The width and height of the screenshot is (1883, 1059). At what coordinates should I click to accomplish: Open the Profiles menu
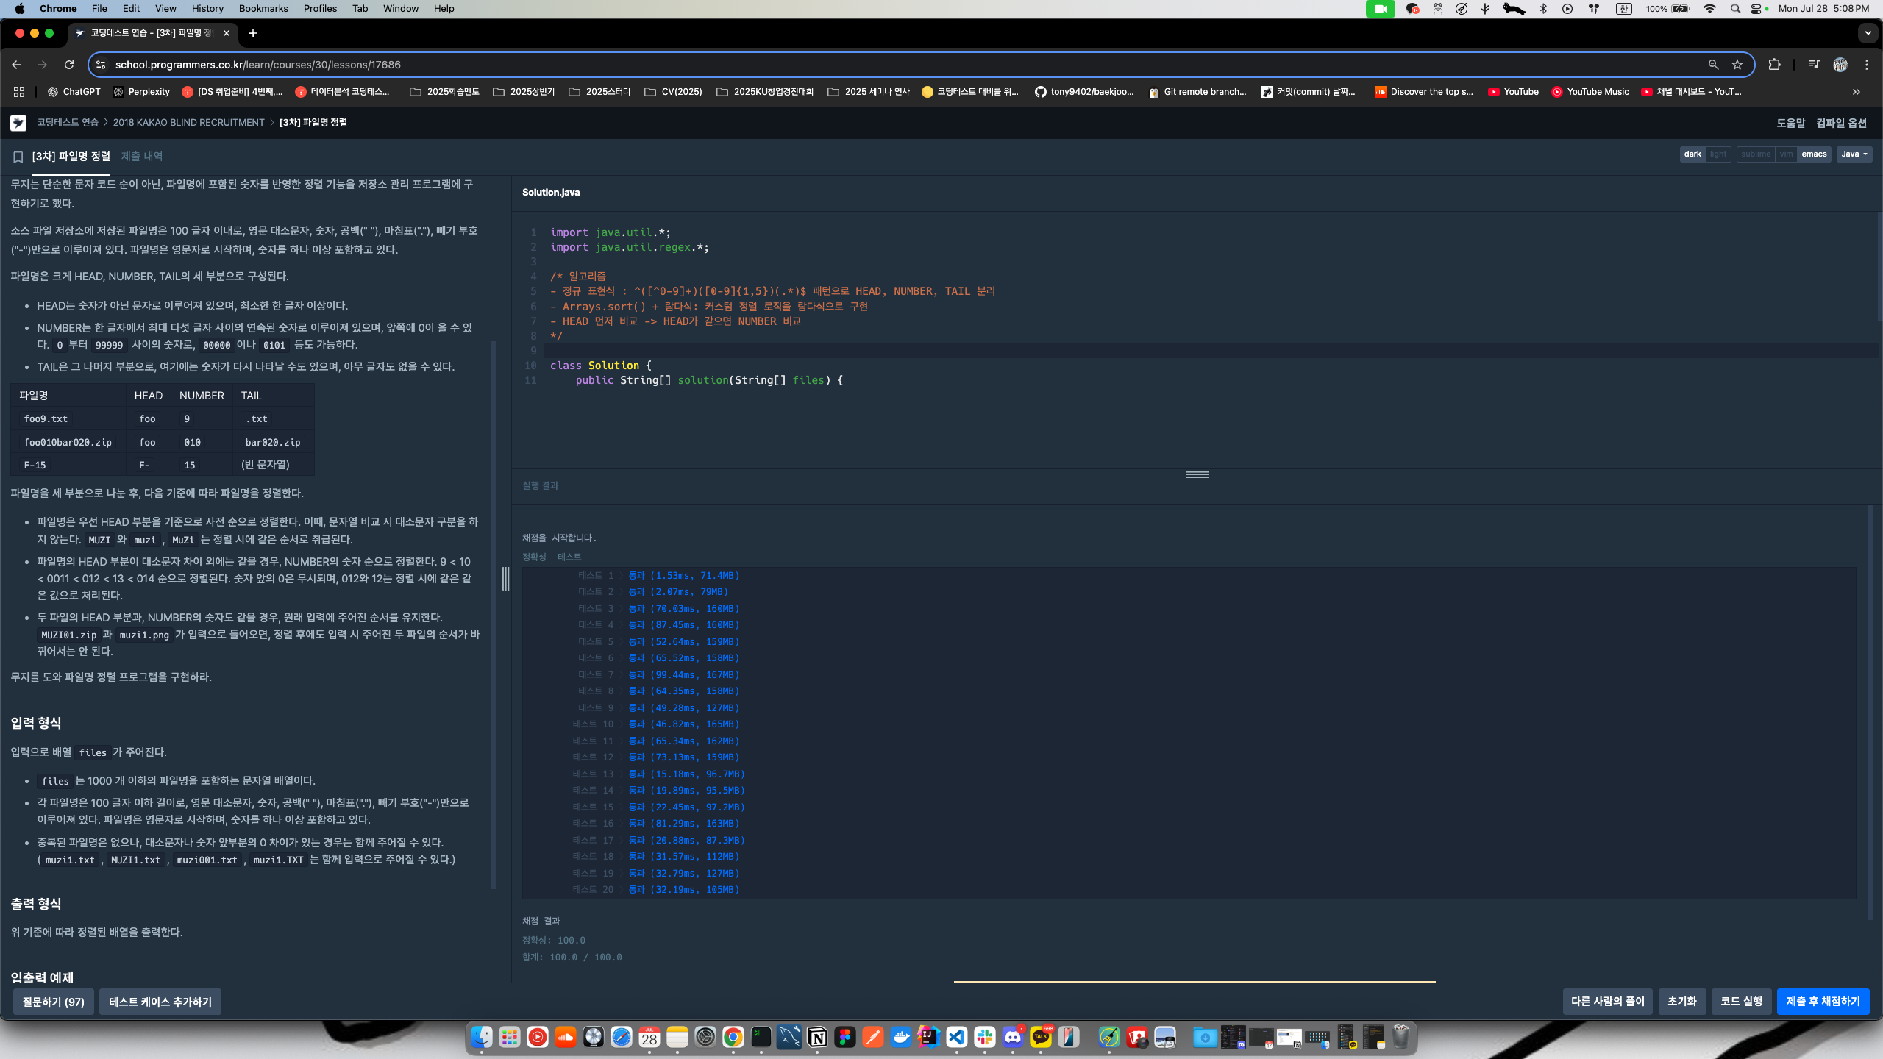click(x=320, y=9)
